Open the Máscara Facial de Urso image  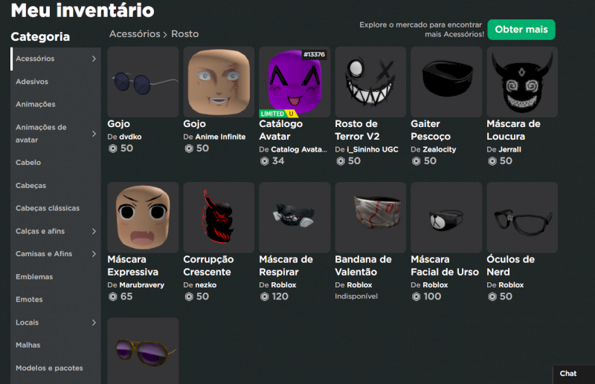click(446, 217)
